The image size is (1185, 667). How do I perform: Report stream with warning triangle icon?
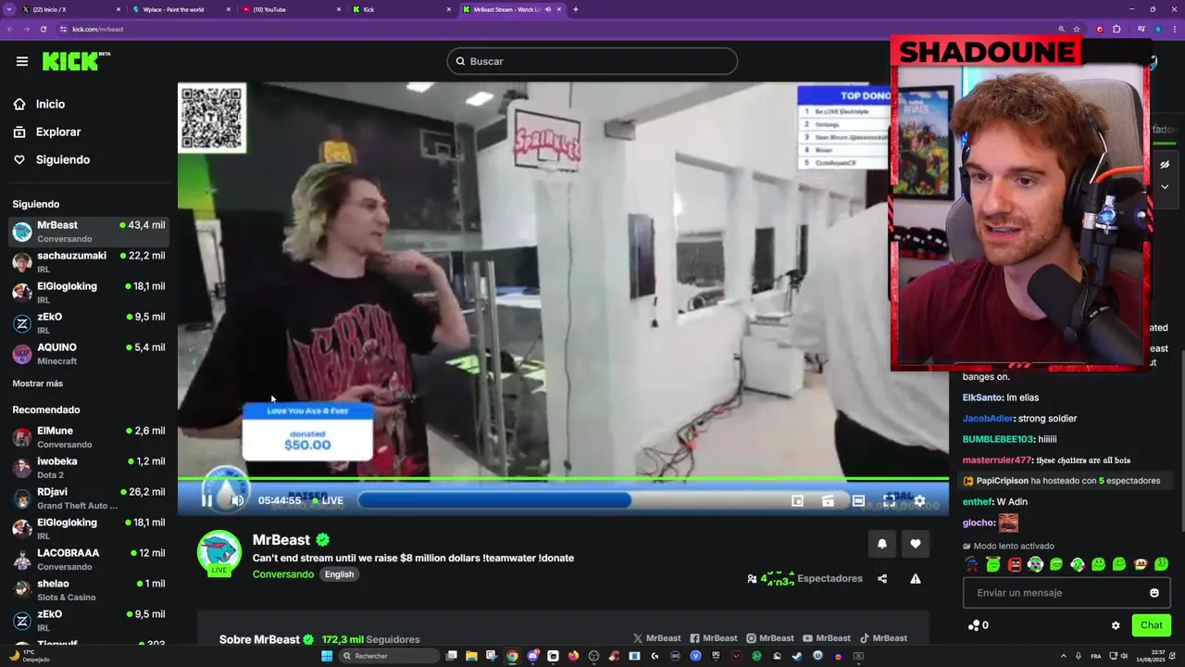(916, 579)
